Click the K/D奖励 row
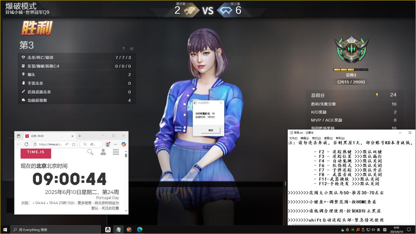The image size is (416, 234). tap(355, 112)
